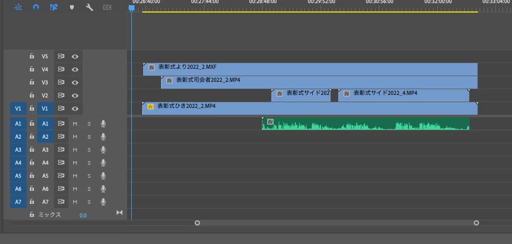Toggle track lock on V3
This screenshot has width=512, height=244.
coord(32,82)
